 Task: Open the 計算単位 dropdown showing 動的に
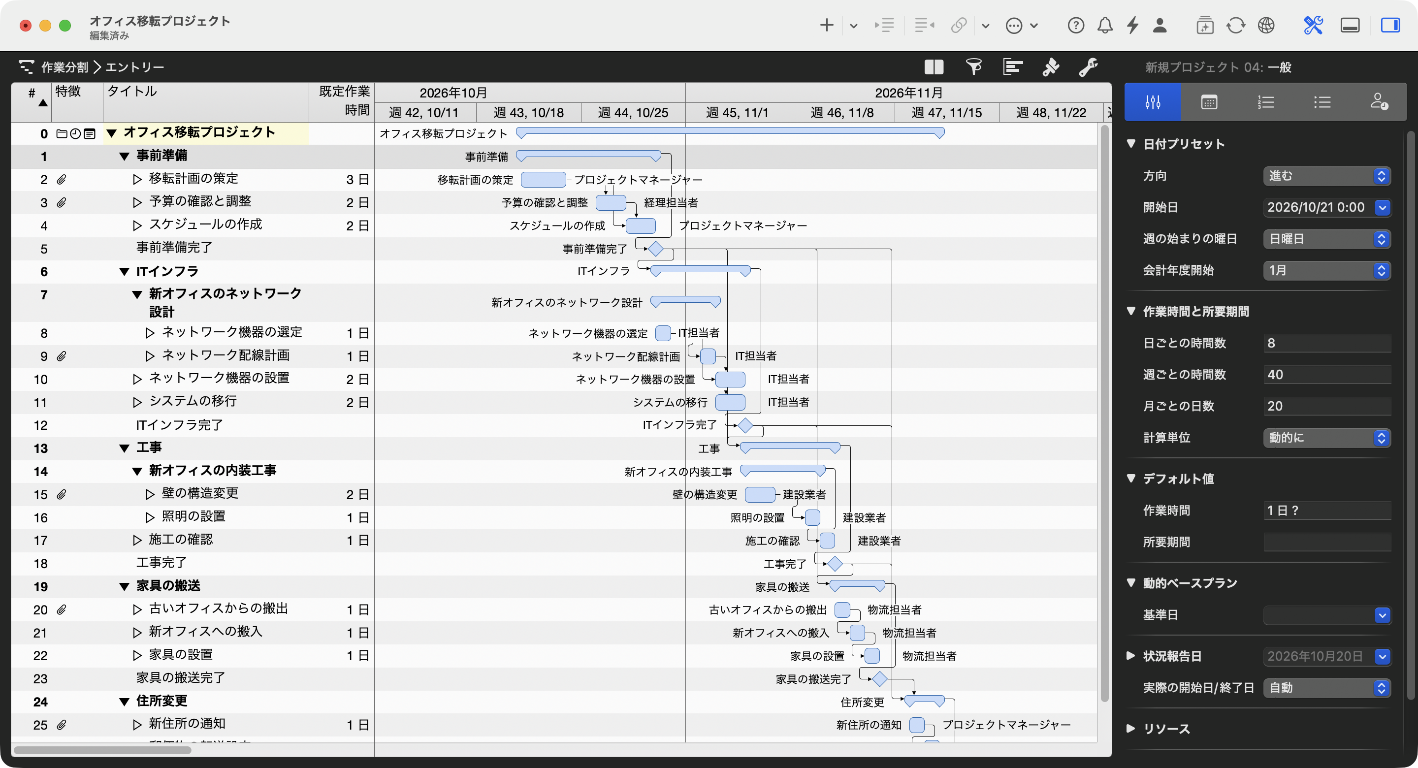[1326, 438]
